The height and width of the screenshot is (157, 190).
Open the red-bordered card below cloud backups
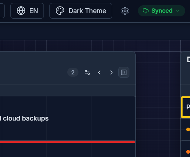point(68,149)
